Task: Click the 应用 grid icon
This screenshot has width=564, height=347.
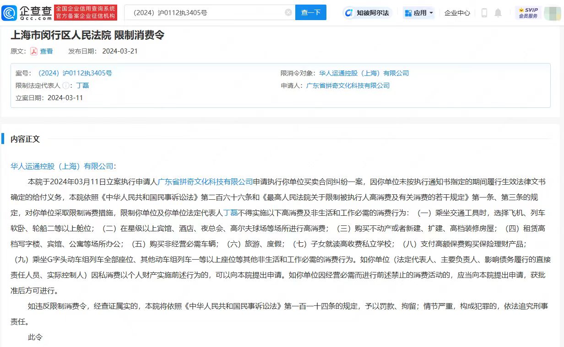Action: (x=408, y=13)
